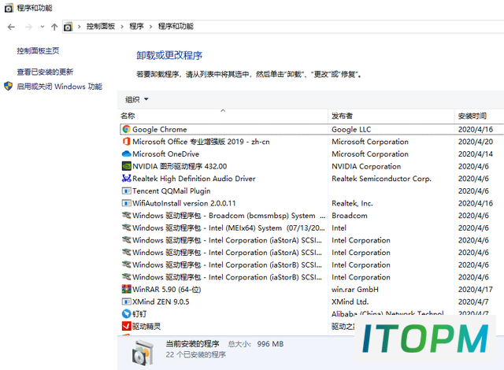This screenshot has width=504, height=370.
Task: Select Tencent QQMail Plugin entry
Action: [x=172, y=191]
